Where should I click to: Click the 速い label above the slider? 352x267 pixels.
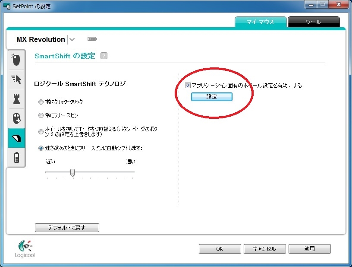(x=130, y=162)
